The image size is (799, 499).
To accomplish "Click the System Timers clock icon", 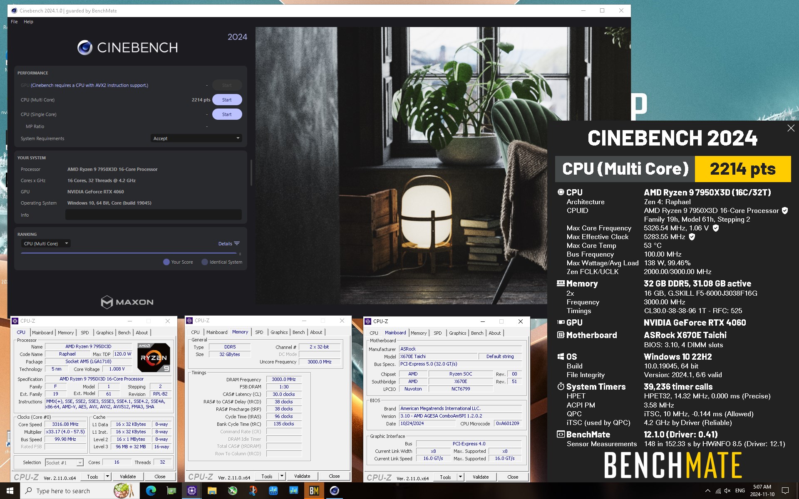I will (561, 386).
